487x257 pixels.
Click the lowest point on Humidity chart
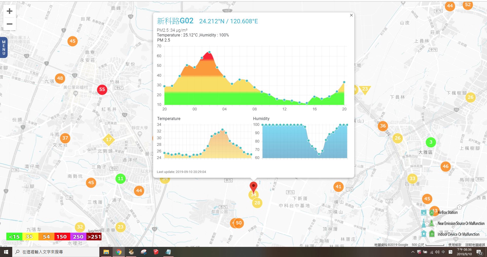(319, 154)
